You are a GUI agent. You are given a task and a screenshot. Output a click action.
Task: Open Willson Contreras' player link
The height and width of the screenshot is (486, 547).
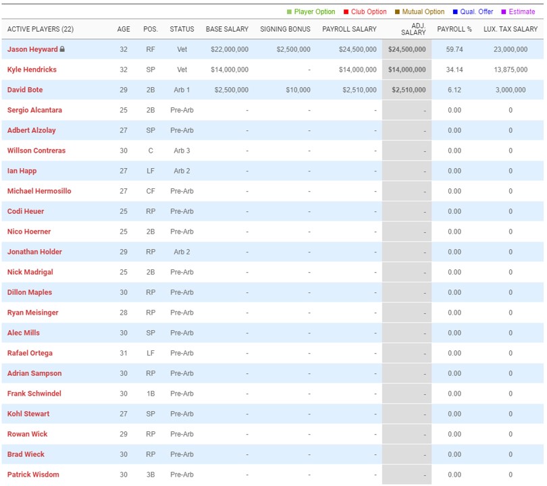point(36,151)
